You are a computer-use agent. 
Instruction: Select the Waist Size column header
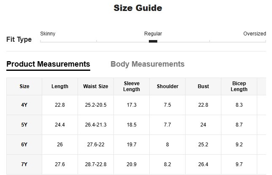pos(96,86)
